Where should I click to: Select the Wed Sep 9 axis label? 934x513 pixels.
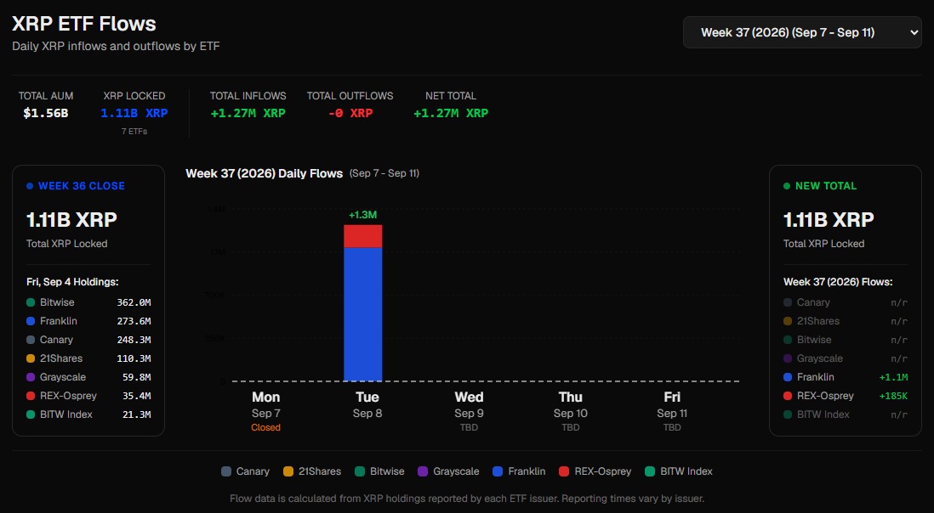tap(469, 405)
